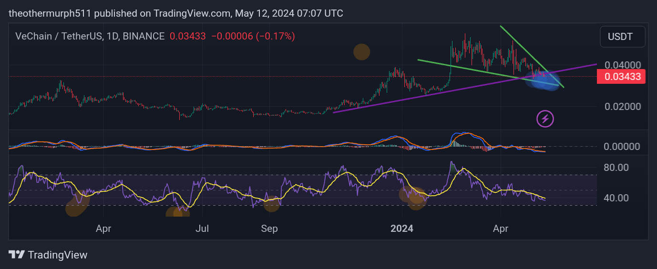The image size is (657, 269).
Task: Click the 80.00 RSI axis label
Action: 616,167
